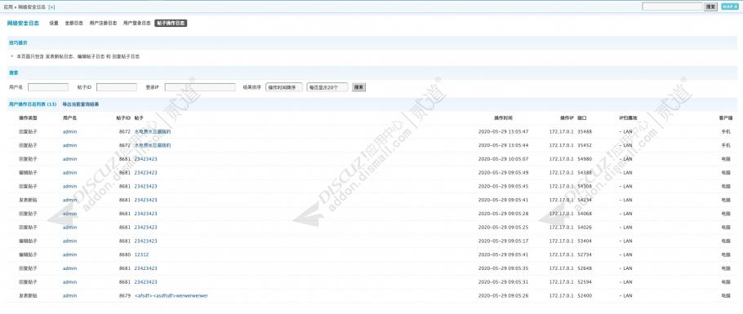This screenshot has width=743, height=314.
Task: Open the MAP dropdown button
Action: click(x=730, y=7)
